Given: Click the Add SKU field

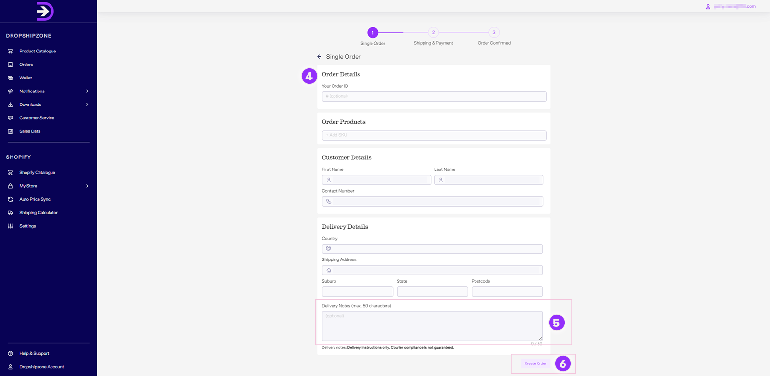Looking at the screenshot, I should 434,135.
